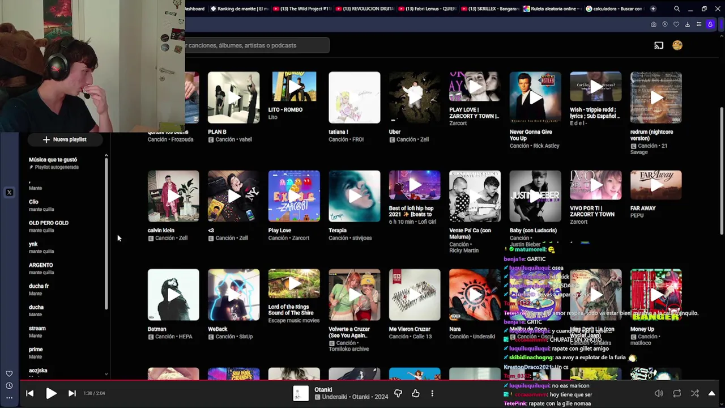Open the account avatar menu
The image size is (725, 408).
[x=677, y=45]
